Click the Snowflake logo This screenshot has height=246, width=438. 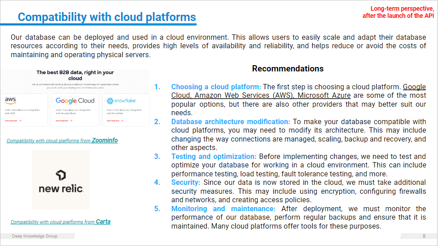click(x=121, y=101)
